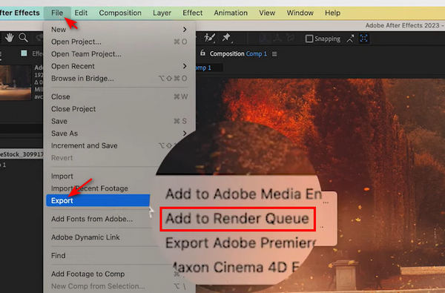Screen dimensions: 445x293
Task: Choose Close in the File menu
Action: (x=119, y=96)
